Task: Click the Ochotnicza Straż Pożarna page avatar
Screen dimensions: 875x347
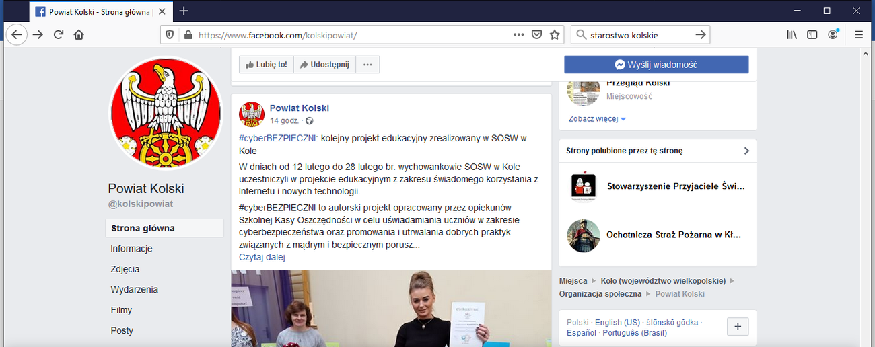Action: click(583, 235)
